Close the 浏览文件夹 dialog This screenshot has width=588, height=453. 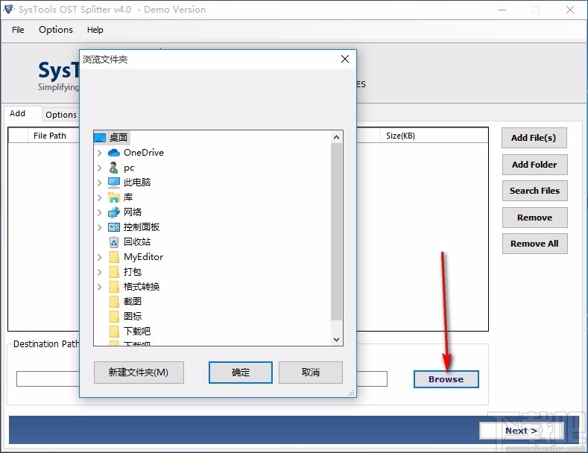345,59
